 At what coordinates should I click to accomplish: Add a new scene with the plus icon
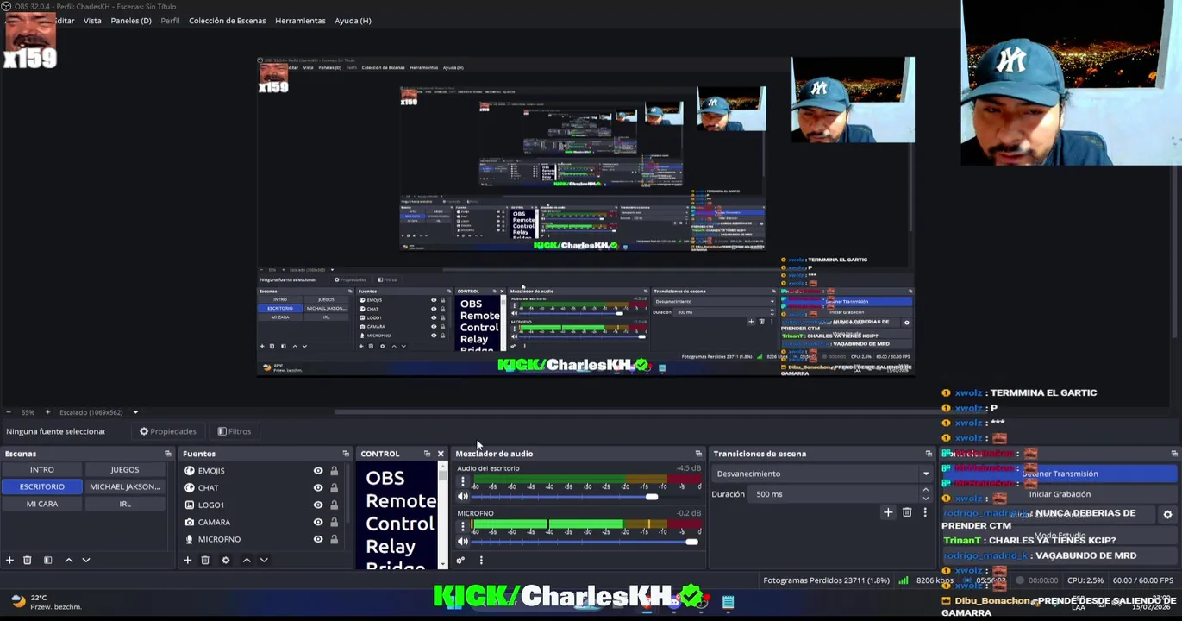tap(9, 560)
